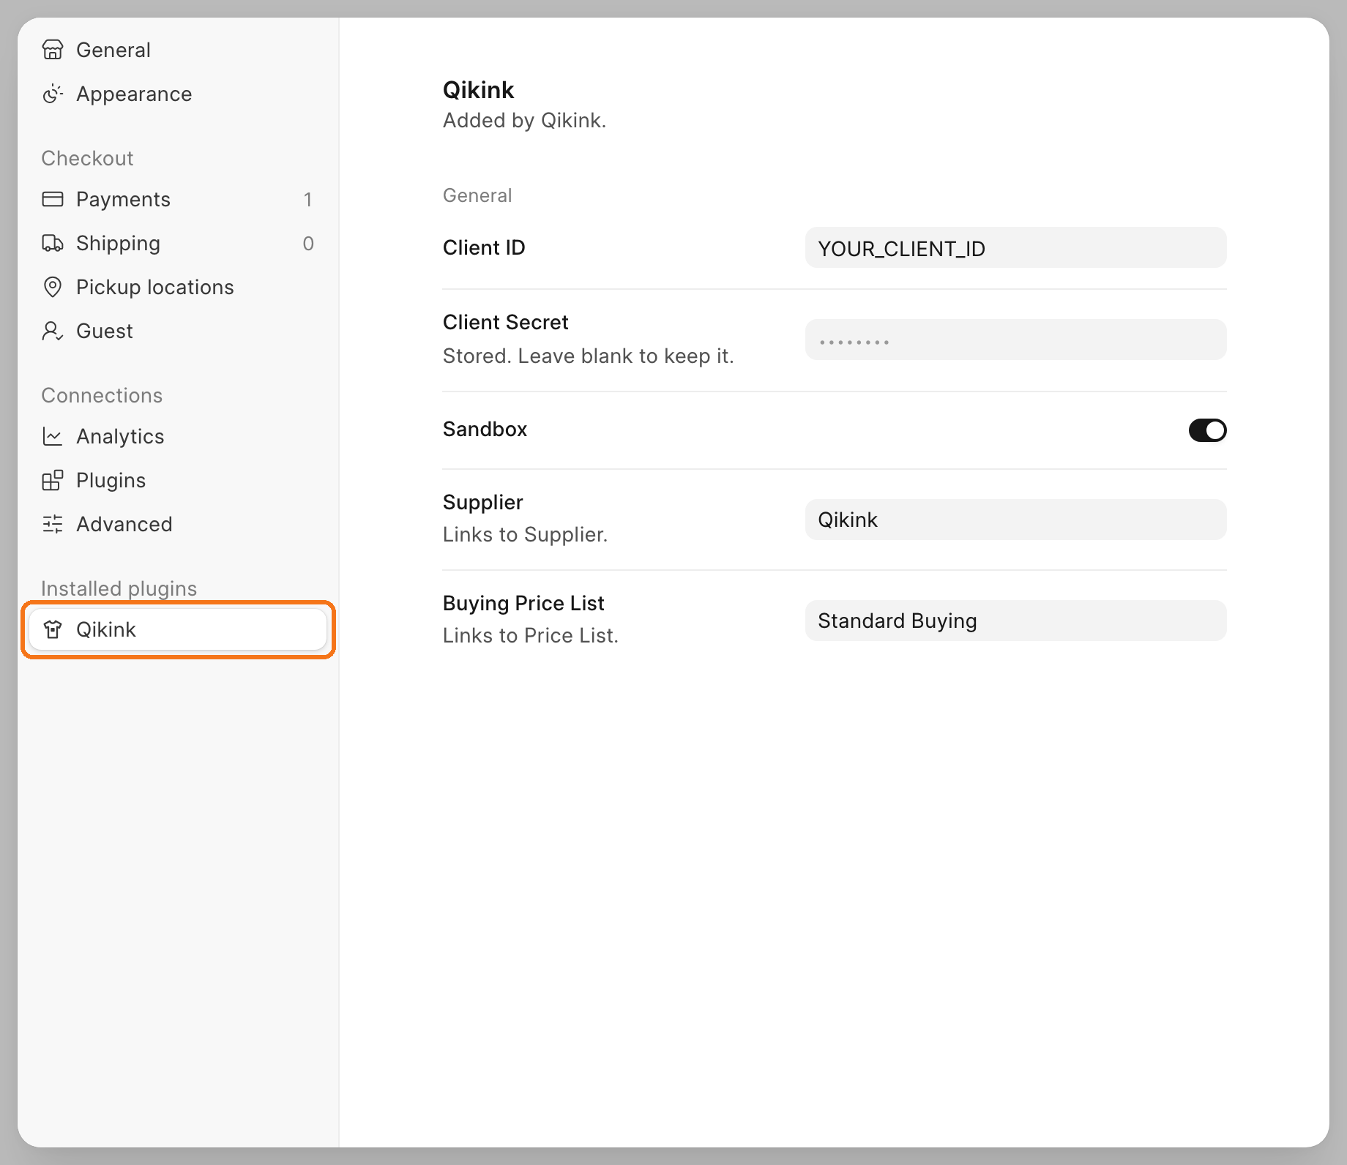Click the Guest user icon

[x=53, y=331]
